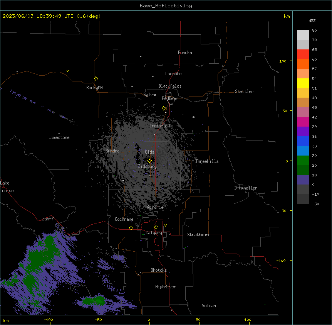The image size is (332, 325).
Task: Click yellow diamond marker above Calgary label
Action: pyautogui.click(x=156, y=227)
